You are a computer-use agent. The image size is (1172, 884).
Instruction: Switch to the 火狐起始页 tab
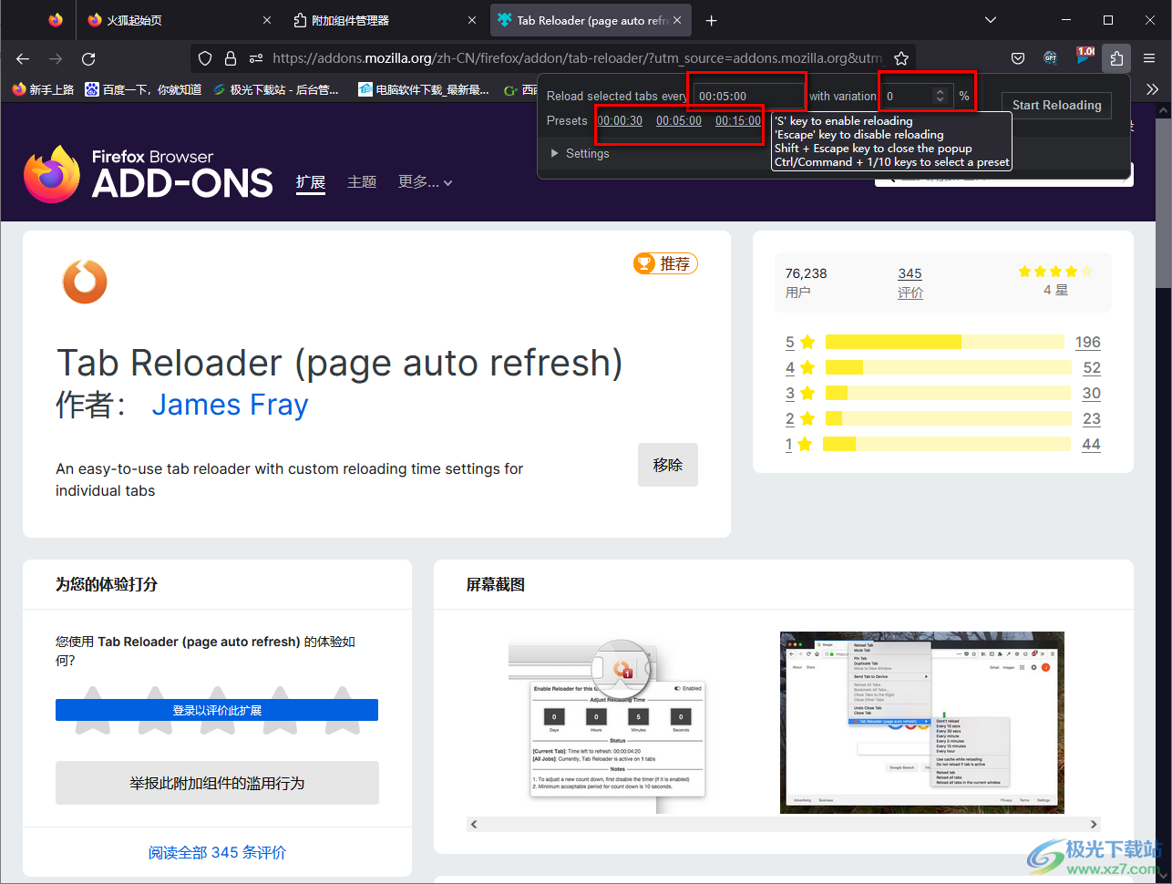pos(180,20)
